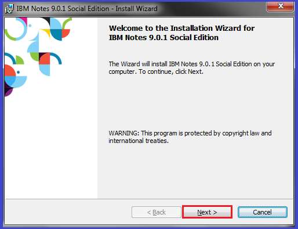Click the green arc at the banner's top
Viewport: 298px width, 229px height.
coord(66,23)
